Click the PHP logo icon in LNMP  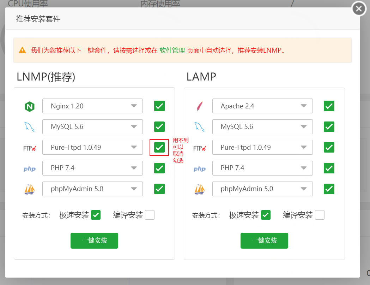(30, 169)
